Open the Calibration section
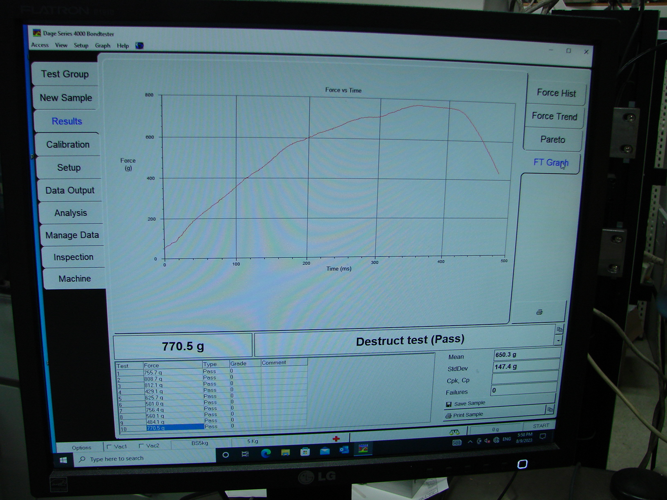Viewport: 667px width, 500px height. pyautogui.click(x=68, y=145)
